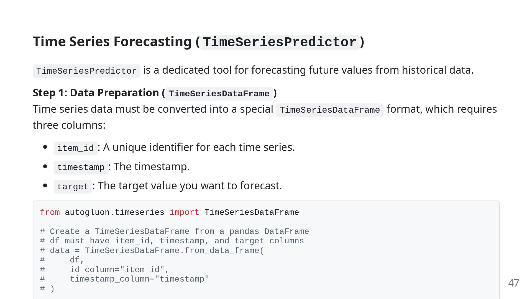The image size is (532, 299).
Task: Click TimeSeriesDataFrame code in the format paragraph
Action: tap(330, 110)
